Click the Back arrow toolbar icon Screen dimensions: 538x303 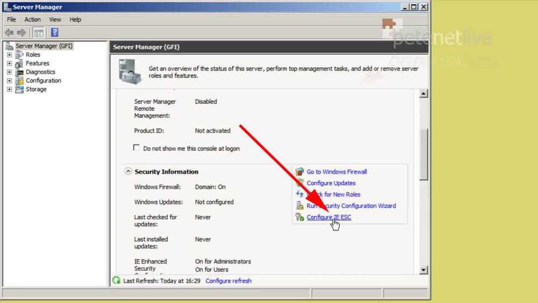click(9, 33)
